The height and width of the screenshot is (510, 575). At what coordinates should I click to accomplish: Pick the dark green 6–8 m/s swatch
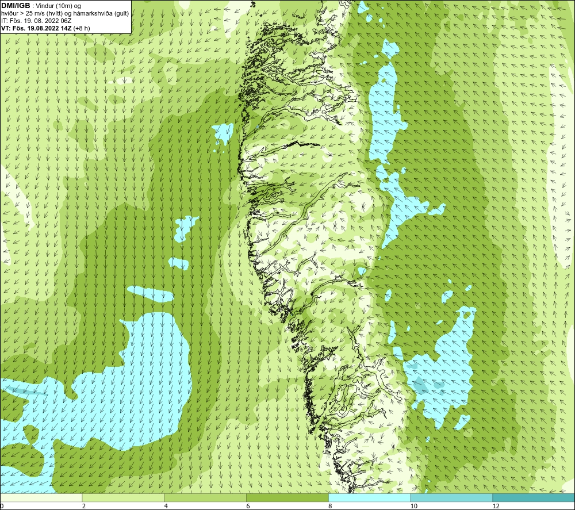(x=287, y=497)
